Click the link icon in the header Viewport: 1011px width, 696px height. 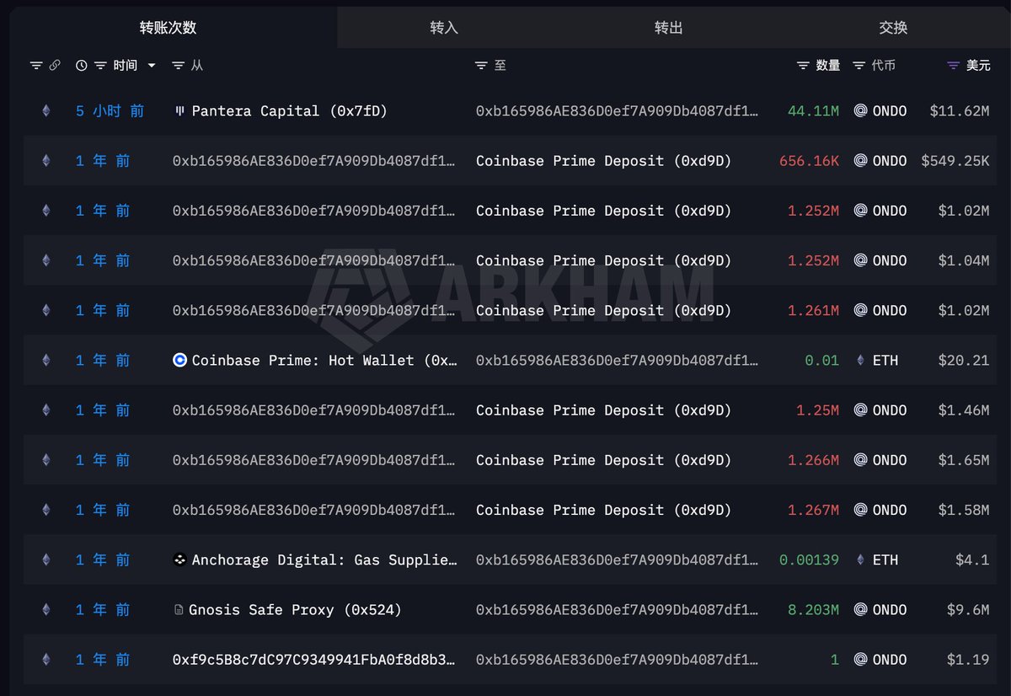(55, 65)
